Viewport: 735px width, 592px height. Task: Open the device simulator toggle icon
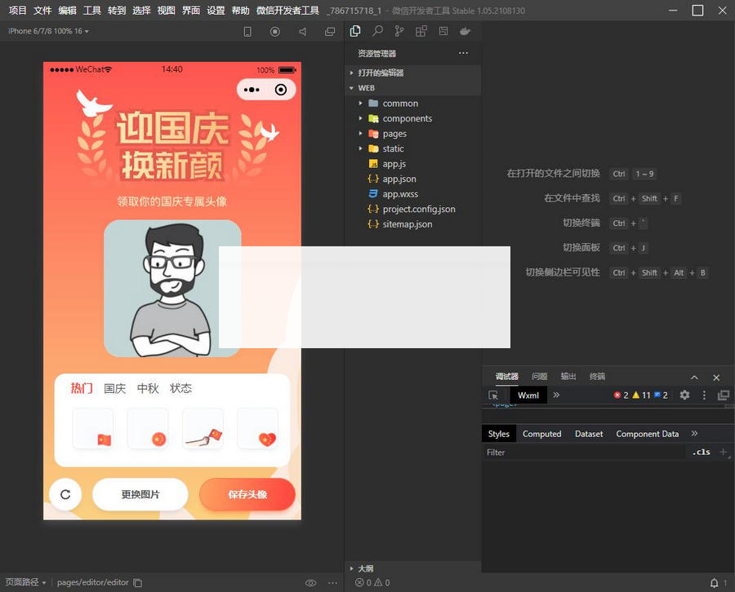point(248,31)
